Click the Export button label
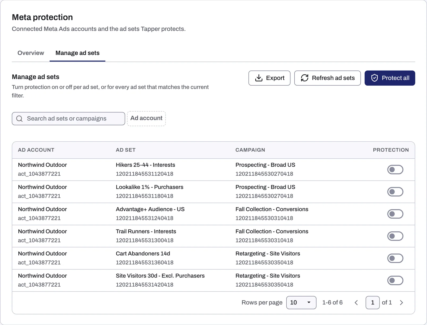This screenshot has height=325, width=427. coord(275,78)
